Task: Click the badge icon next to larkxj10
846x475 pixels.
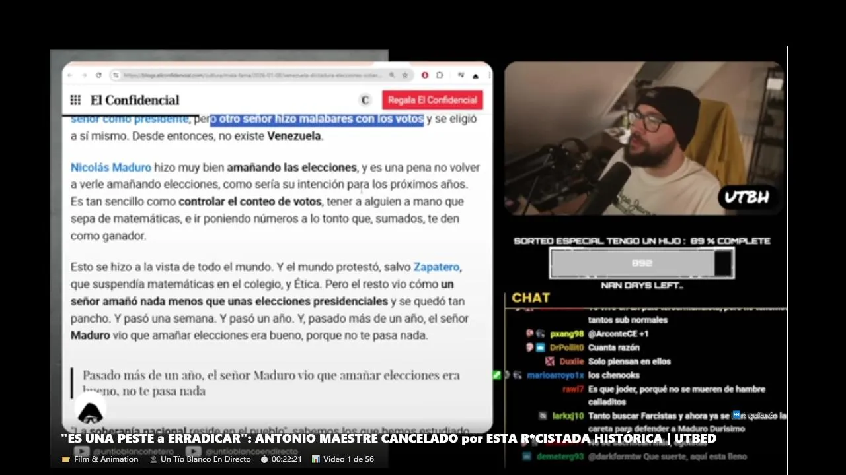Action: coord(543,416)
